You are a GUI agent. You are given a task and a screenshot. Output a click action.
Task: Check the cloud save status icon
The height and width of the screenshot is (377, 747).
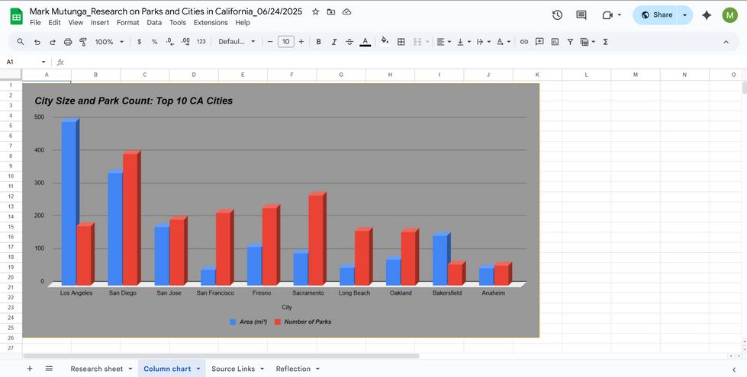click(x=347, y=12)
